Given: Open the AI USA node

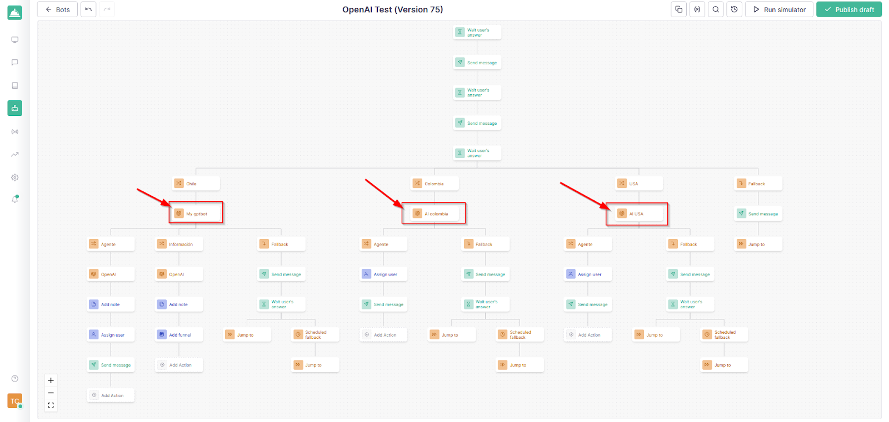Looking at the screenshot, I should [x=640, y=213].
